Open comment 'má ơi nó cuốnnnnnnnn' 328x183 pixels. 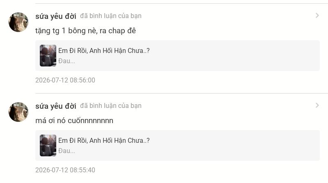click(x=74, y=121)
